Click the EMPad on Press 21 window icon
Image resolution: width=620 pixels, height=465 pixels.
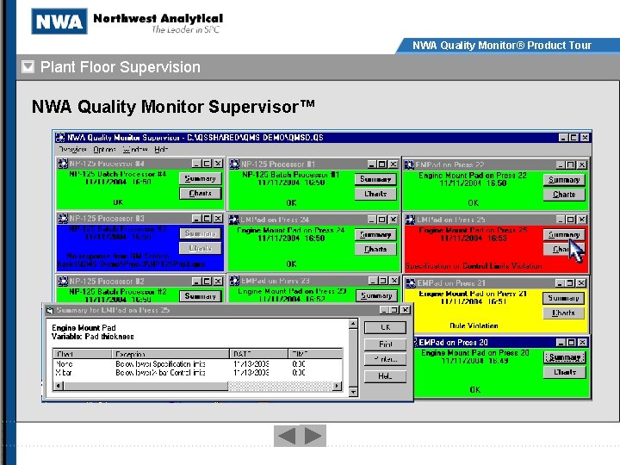411,283
